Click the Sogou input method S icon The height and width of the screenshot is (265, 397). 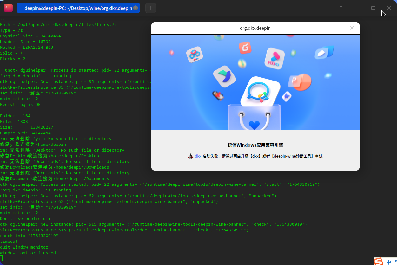[x=378, y=262]
